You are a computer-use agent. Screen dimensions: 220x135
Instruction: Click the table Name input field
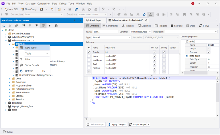tap(105, 32)
